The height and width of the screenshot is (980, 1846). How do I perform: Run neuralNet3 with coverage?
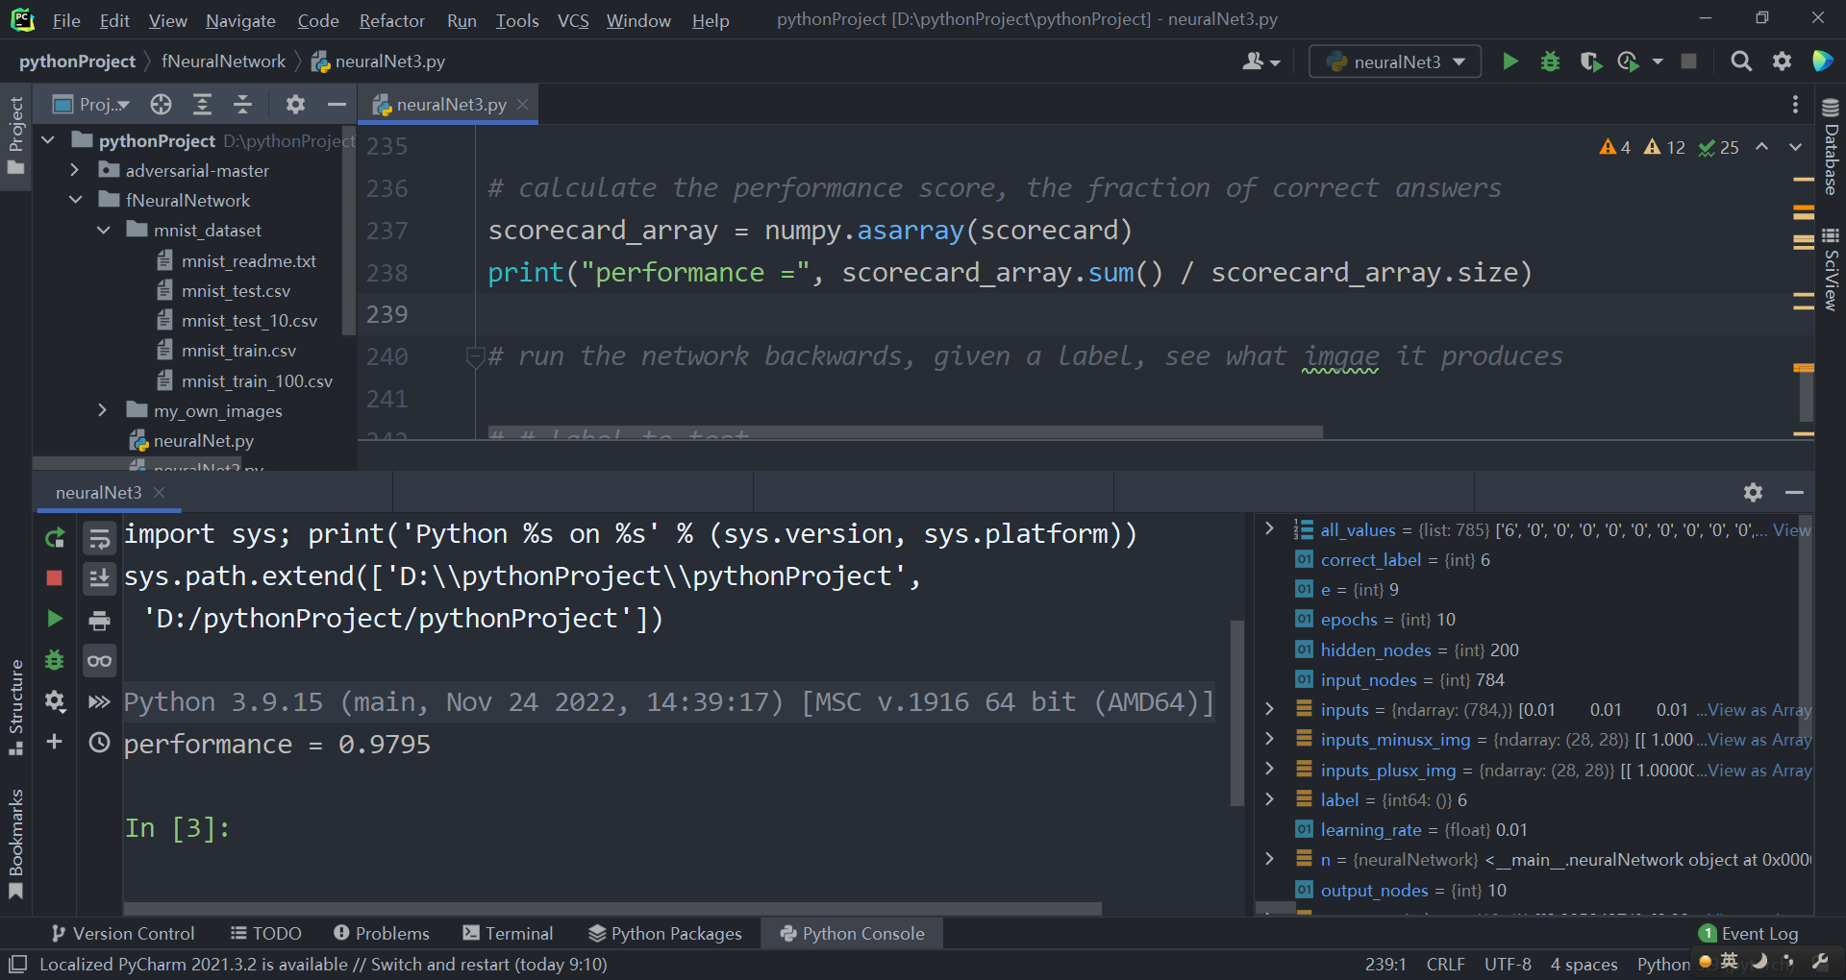pyautogui.click(x=1590, y=61)
